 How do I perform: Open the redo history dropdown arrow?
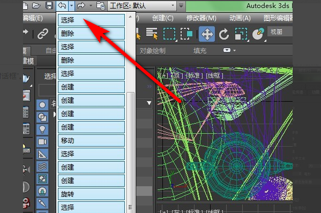pos(91,6)
